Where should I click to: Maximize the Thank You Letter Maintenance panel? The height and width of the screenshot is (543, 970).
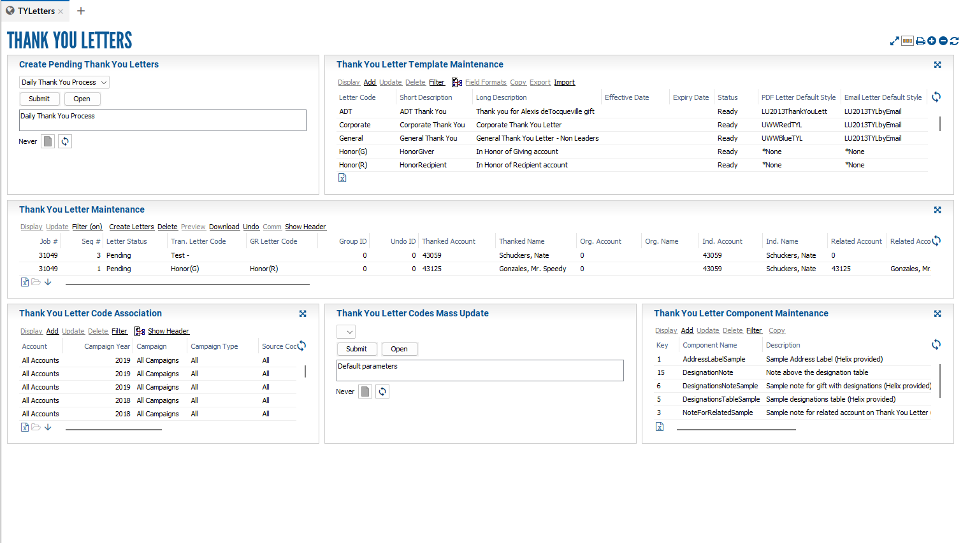click(937, 210)
